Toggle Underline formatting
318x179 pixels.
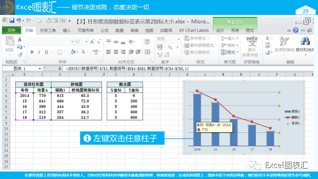46,52
